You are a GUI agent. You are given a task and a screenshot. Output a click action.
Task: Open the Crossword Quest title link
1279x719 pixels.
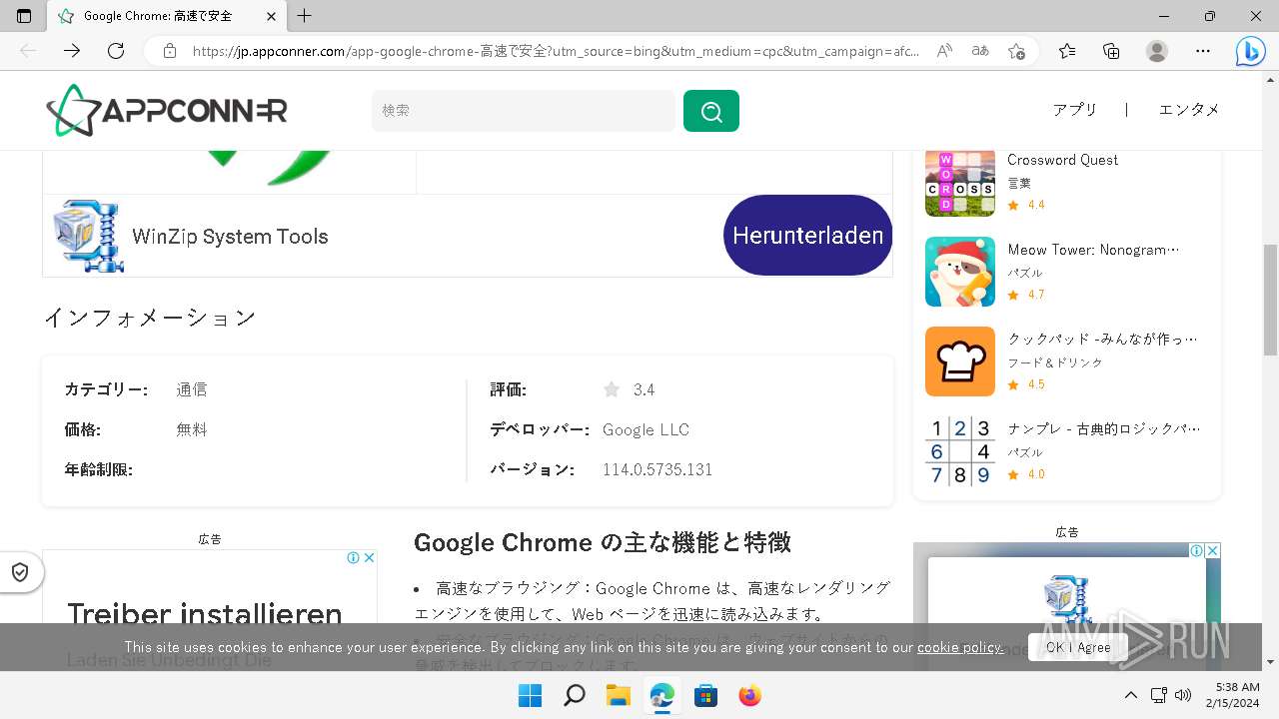(1062, 160)
